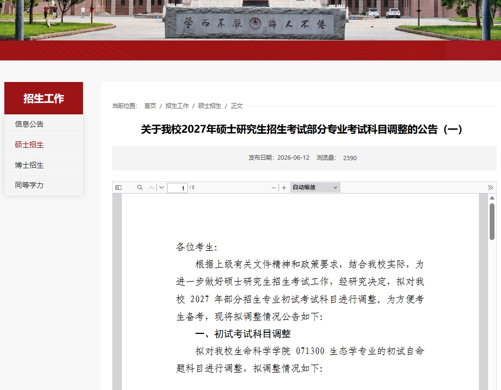Go to next PDF page
501x390 pixels.
(x=162, y=188)
